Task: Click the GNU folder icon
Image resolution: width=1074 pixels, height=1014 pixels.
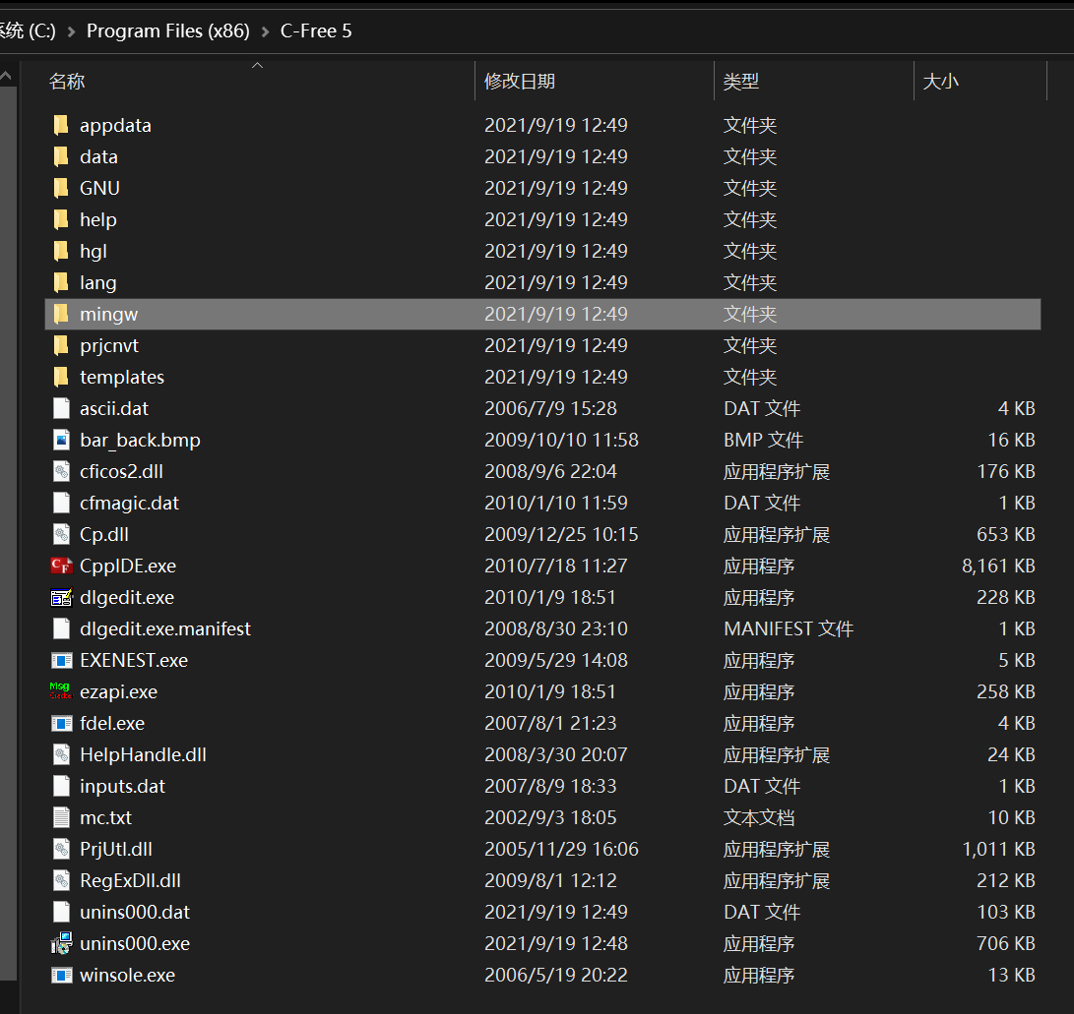Action: [x=61, y=188]
